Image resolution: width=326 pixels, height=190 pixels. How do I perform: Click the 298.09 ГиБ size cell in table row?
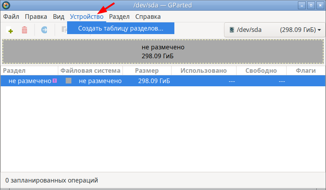pos(154,81)
